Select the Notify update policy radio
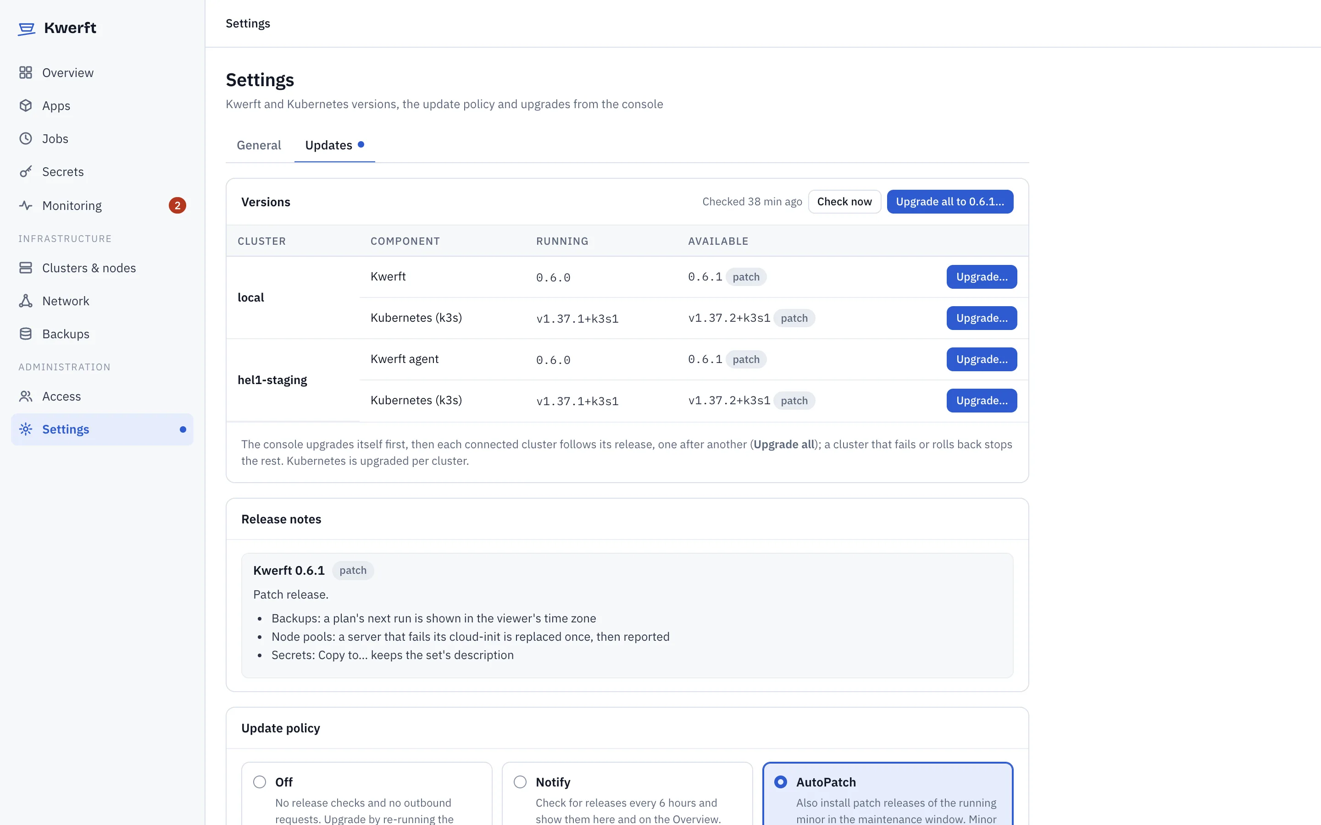 click(x=520, y=782)
